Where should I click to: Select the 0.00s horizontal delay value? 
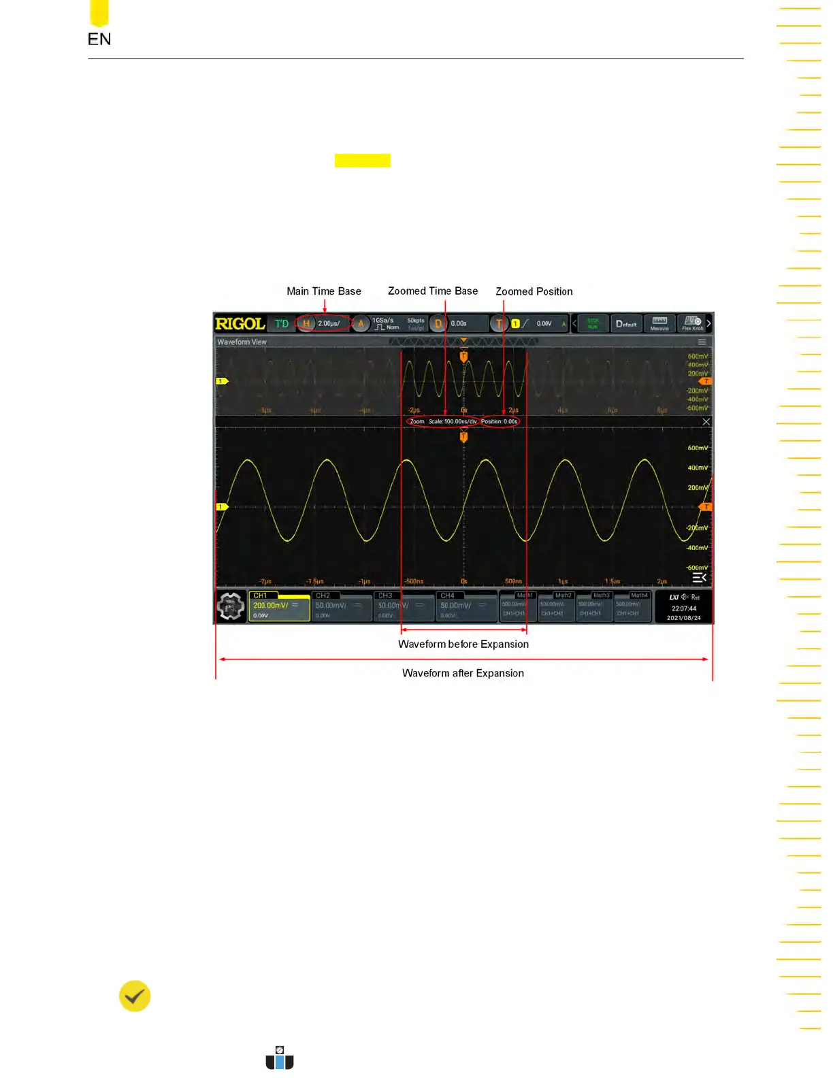(x=459, y=324)
